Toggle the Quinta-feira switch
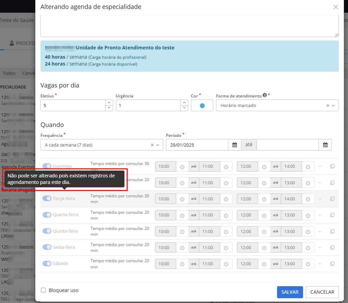 pos(47,231)
